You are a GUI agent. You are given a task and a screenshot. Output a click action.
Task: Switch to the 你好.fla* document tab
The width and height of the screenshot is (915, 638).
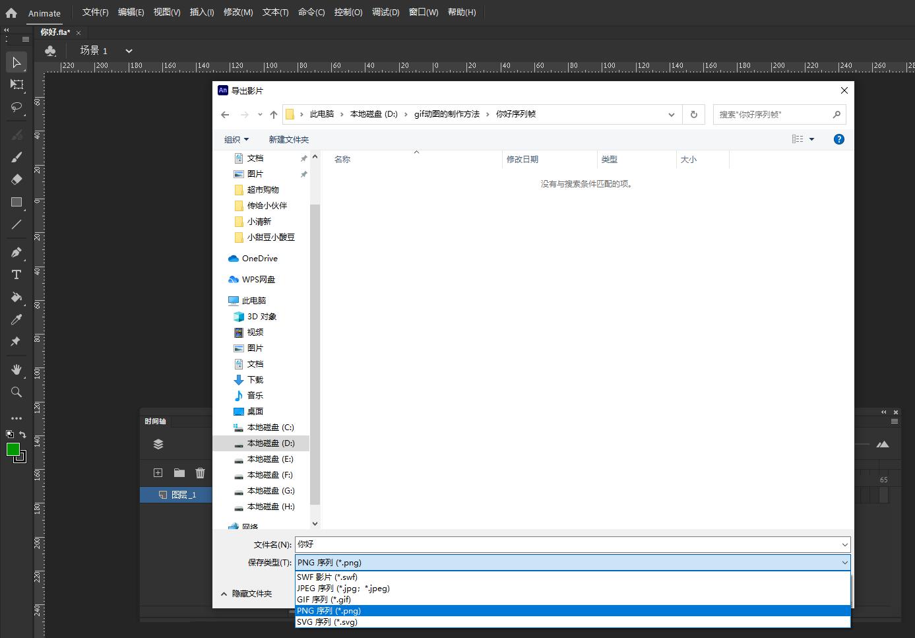55,32
